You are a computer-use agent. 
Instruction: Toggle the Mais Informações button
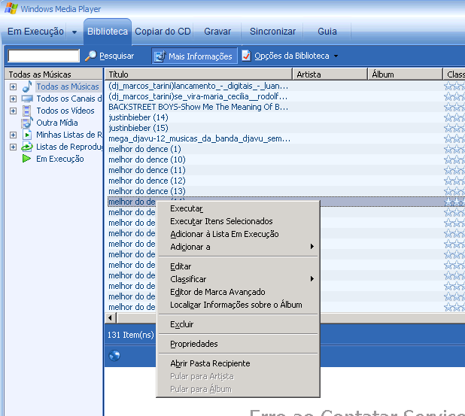pos(195,56)
